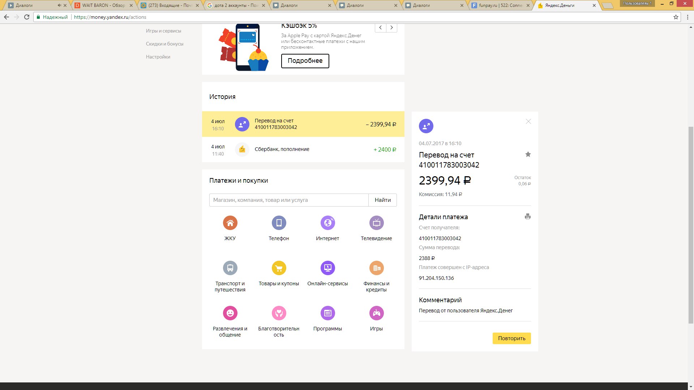694x390 pixels.
Task: Open Скидки и бонусы sidebar link
Action: point(164,44)
